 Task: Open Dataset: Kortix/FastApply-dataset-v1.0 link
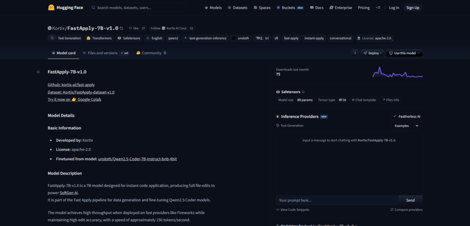81,92
